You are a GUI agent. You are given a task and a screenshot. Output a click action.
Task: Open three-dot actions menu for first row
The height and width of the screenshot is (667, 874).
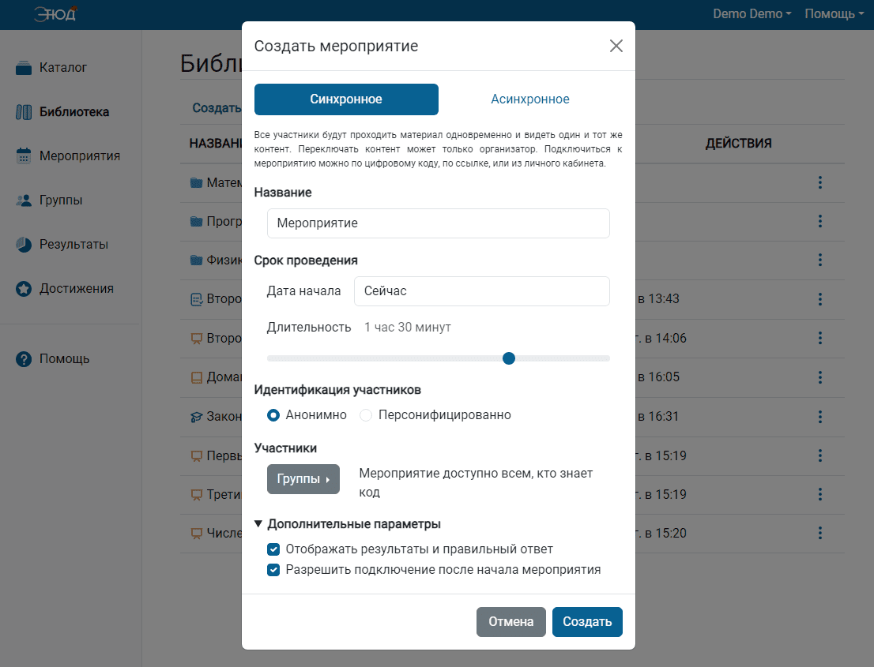click(x=820, y=182)
